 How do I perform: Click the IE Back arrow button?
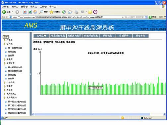4,12
